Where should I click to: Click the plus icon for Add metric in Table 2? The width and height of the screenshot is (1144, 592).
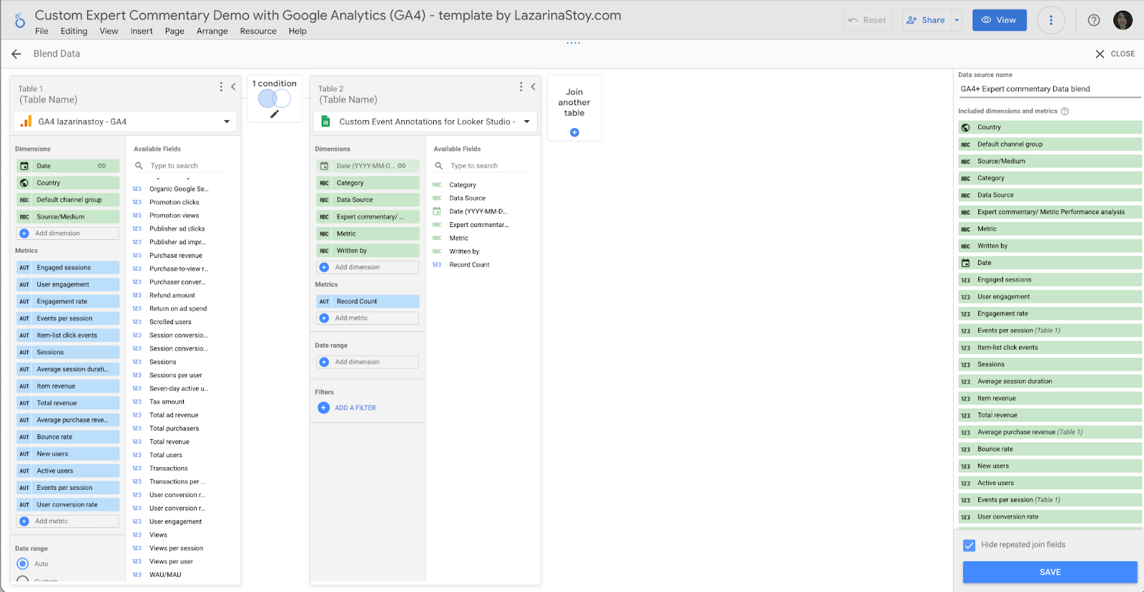pyautogui.click(x=324, y=318)
